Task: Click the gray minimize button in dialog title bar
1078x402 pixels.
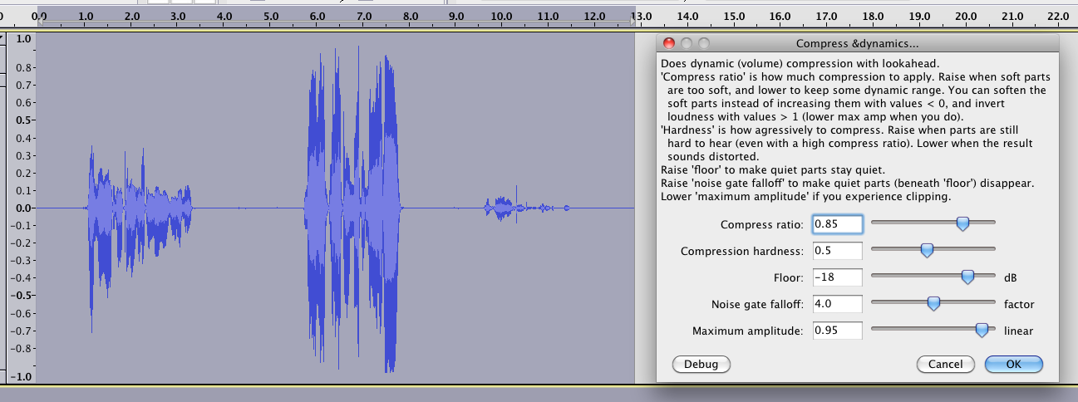Action: point(687,43)
